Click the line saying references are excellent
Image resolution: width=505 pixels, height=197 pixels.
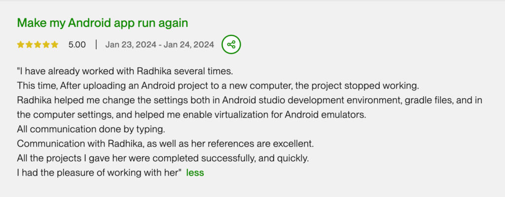(165, 144)
